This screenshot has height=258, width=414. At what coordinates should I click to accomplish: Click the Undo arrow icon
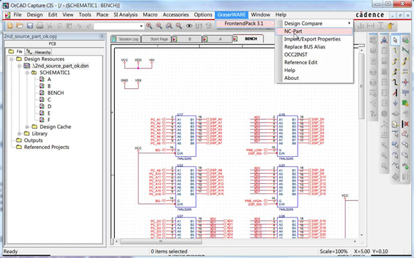(x=79, y=26)
